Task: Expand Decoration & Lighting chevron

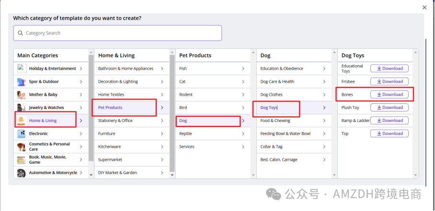Action: click(162, 82)
